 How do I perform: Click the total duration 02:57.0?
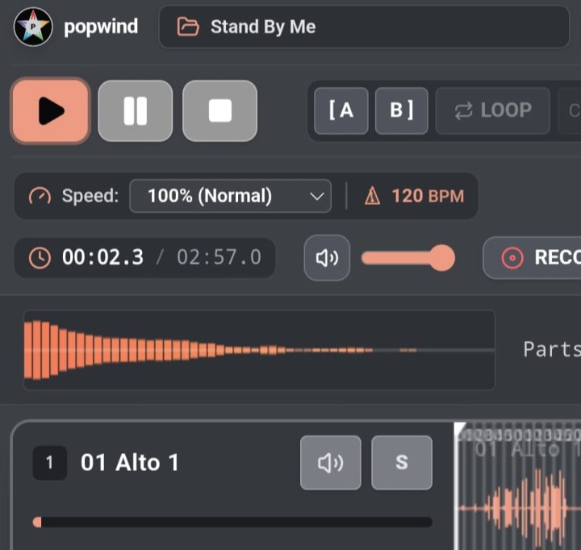(x=219, y=257)
